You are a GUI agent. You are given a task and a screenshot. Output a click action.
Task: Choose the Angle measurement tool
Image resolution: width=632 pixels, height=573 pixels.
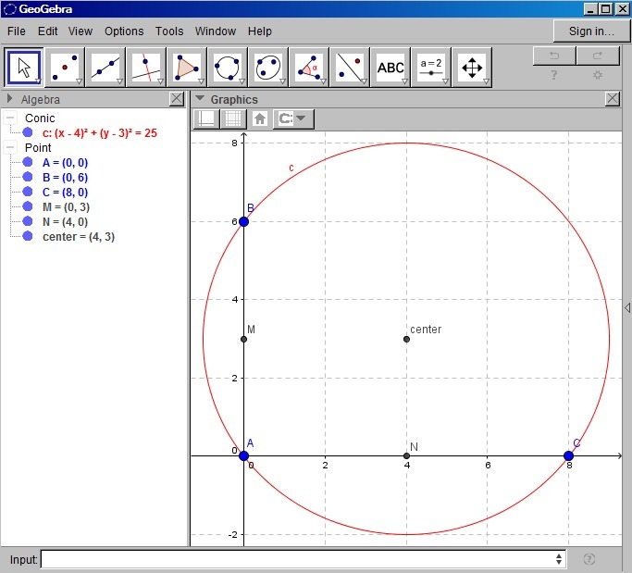tap(309, 68)
